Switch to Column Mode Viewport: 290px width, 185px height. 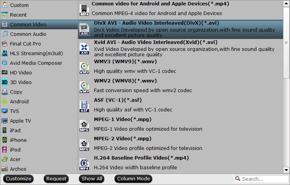point(133,178)
